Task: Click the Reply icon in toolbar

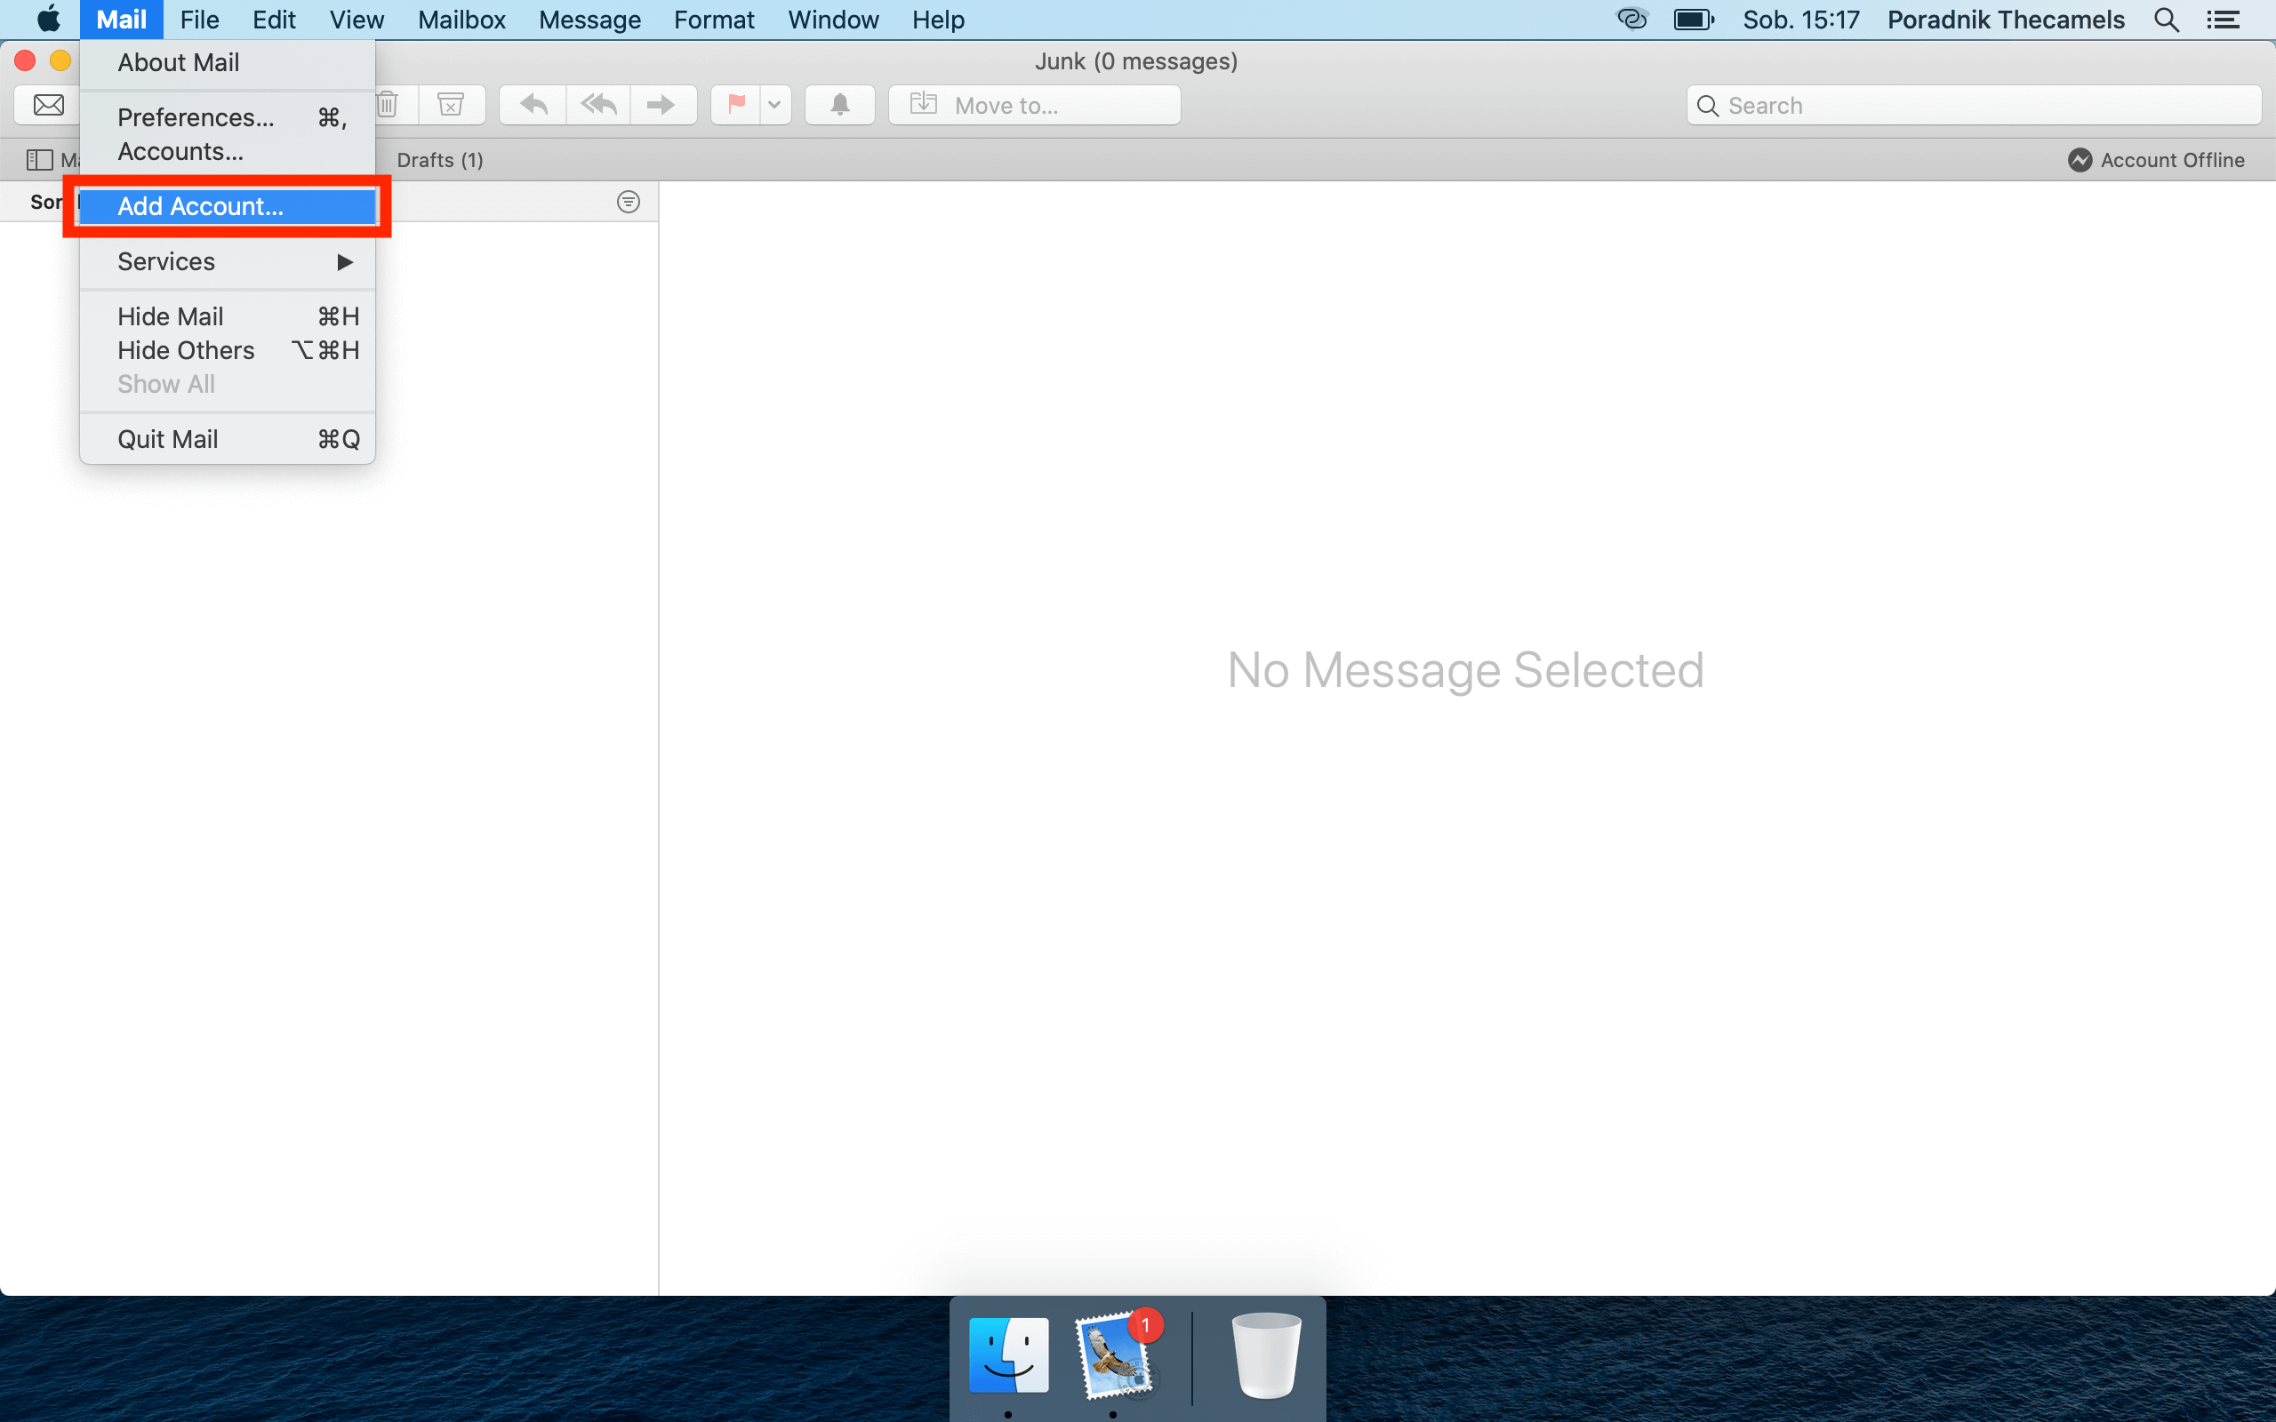Action: tap(531, 103)
